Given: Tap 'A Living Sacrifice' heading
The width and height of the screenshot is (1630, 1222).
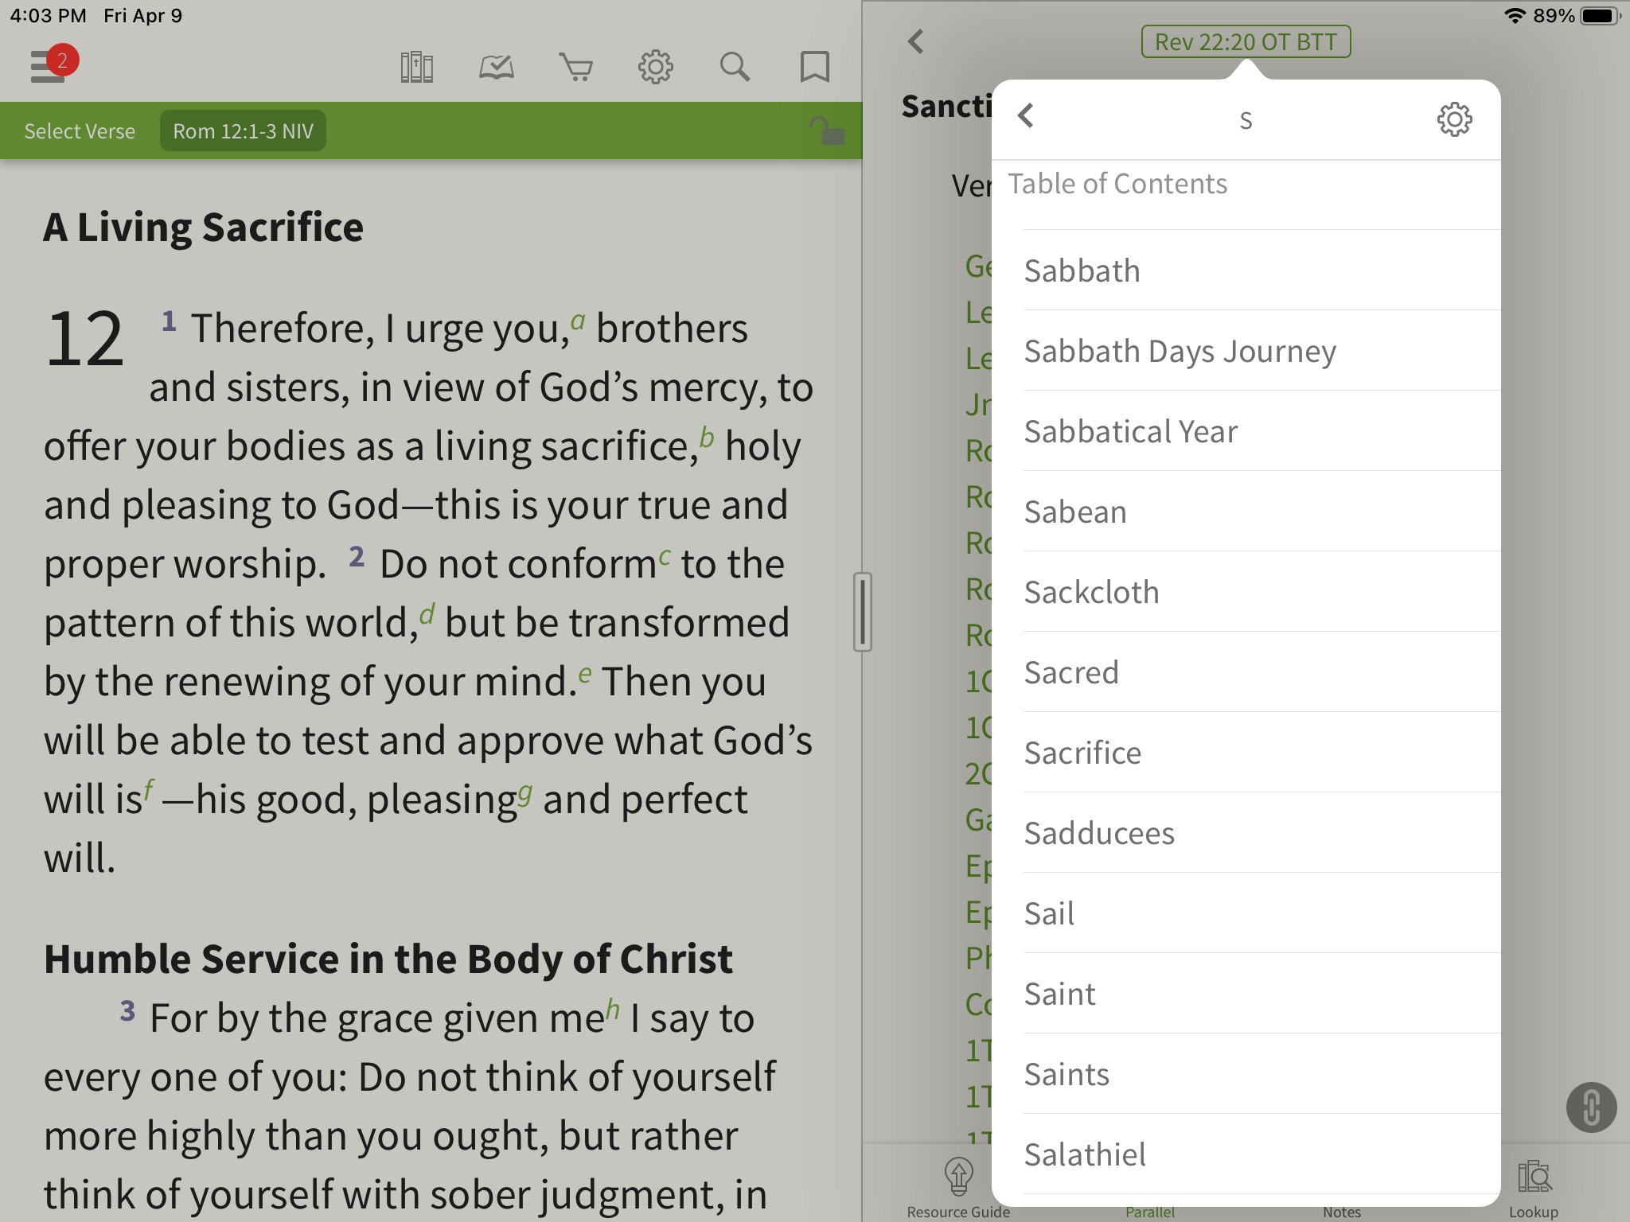Looking at the screenshot, I should [x=204, y=228].
